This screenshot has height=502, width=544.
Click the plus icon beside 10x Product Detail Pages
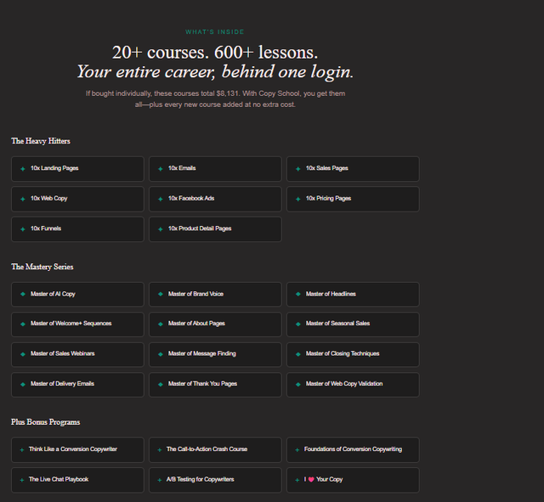tap(161, 229)
